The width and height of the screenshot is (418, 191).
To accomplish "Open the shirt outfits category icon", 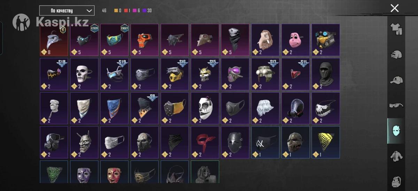I will [396, 29].
